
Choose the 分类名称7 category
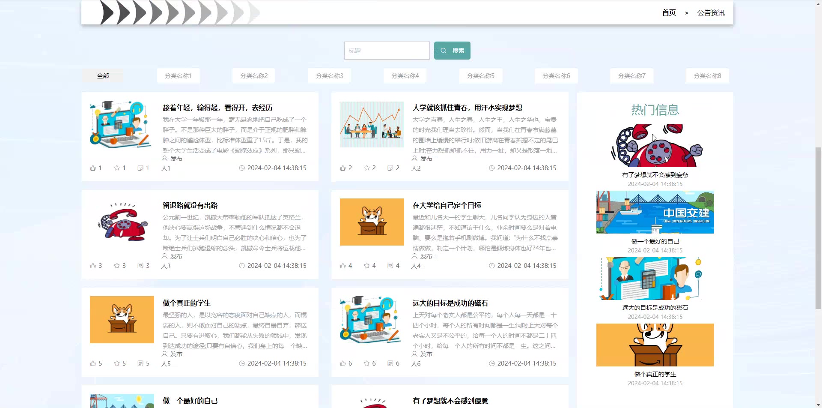[632, 76]
